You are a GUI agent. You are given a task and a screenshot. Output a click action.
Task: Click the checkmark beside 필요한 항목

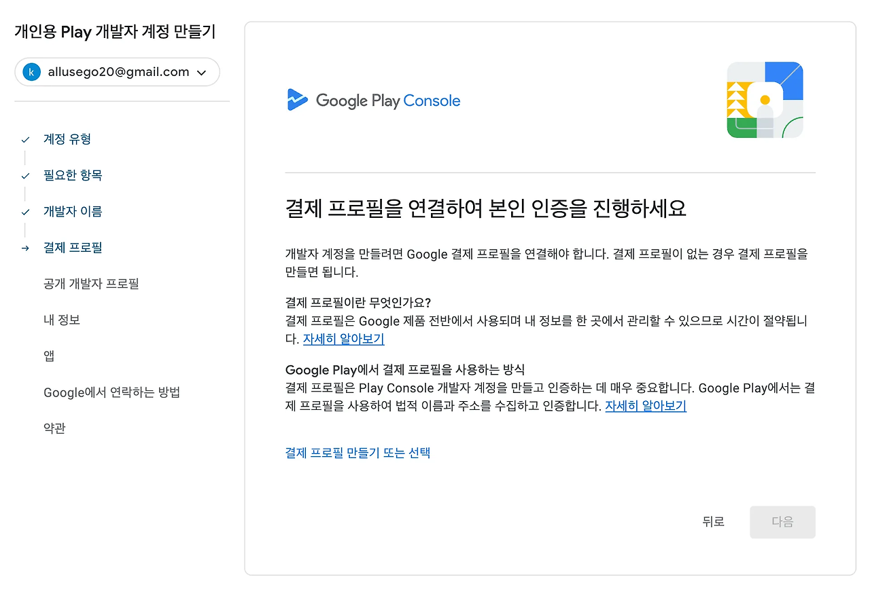(25, 176)
